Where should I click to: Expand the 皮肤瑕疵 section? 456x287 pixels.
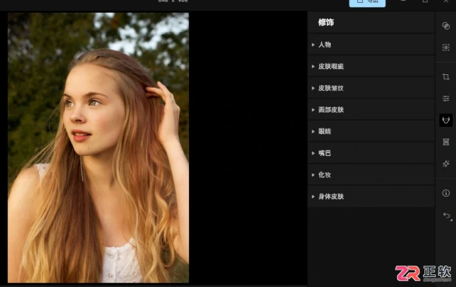[x=371, y=66]
